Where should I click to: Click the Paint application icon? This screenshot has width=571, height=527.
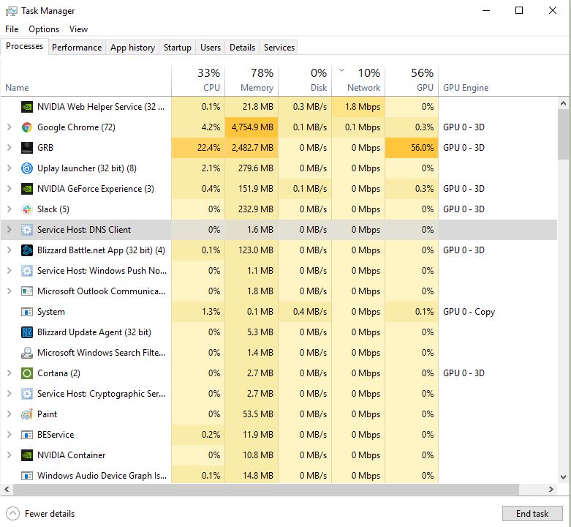click(x=26, y=414)
